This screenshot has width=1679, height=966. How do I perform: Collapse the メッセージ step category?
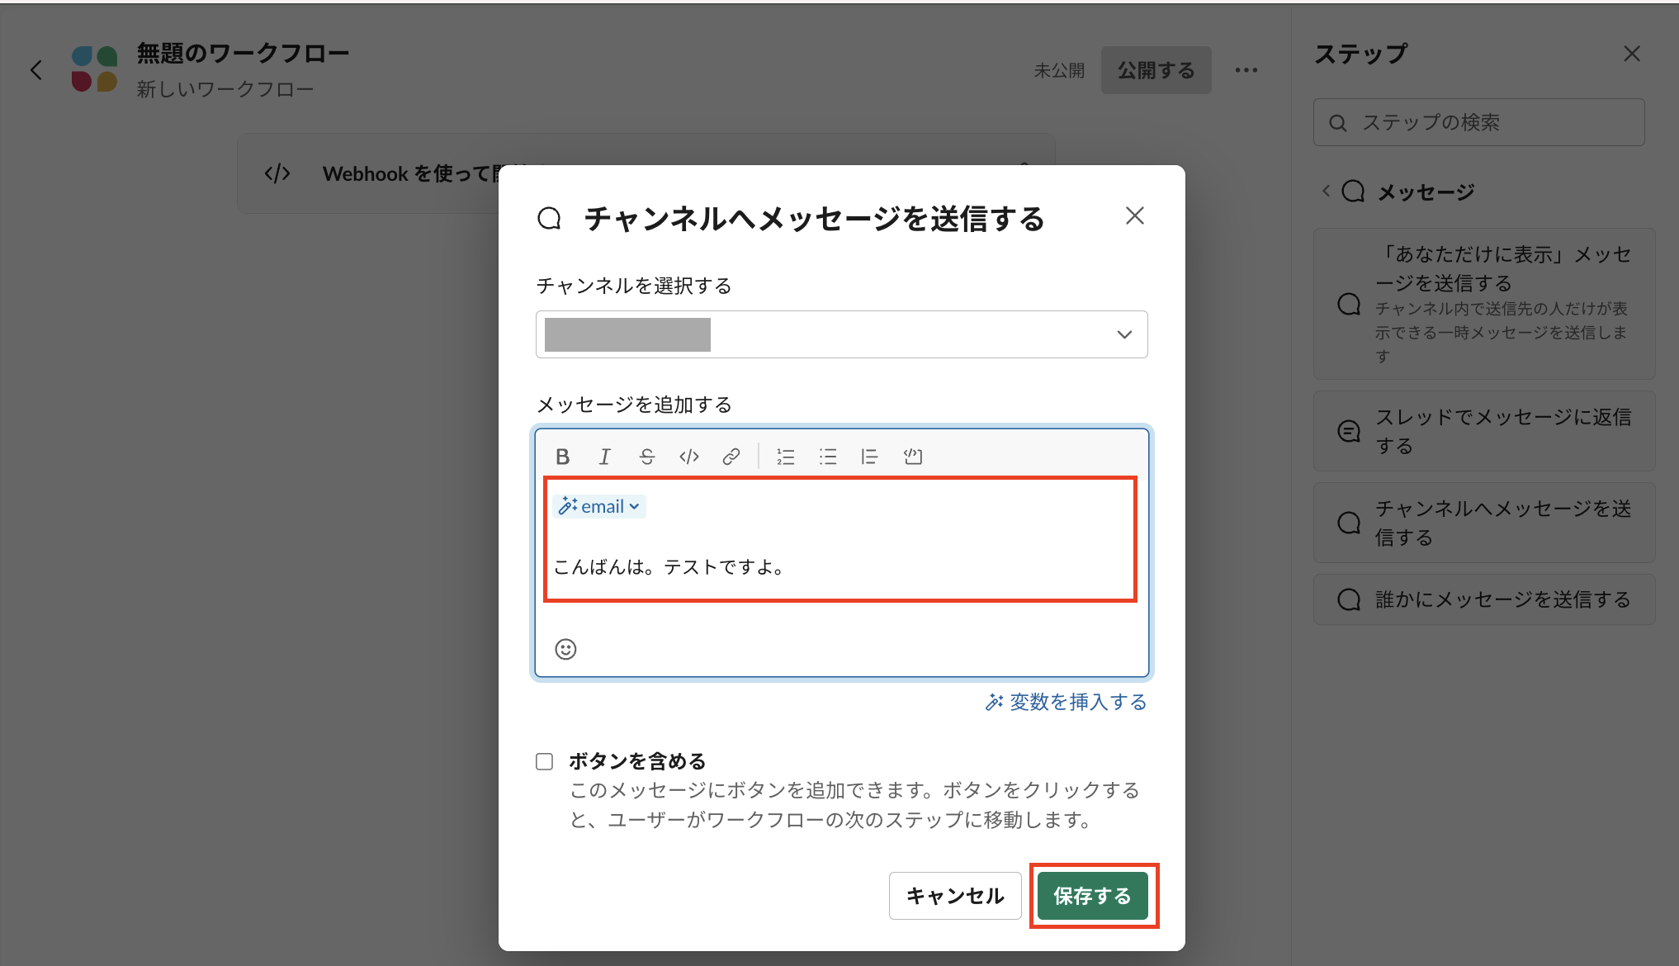click(x=1325, y=191)
